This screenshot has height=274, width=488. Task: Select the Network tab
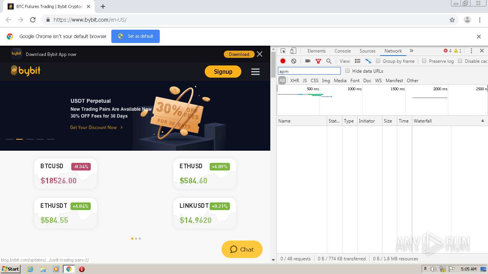coord(393,51)
